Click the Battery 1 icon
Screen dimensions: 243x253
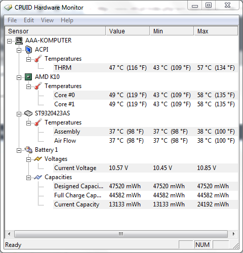pyautogui.click(x=28, y=150)
